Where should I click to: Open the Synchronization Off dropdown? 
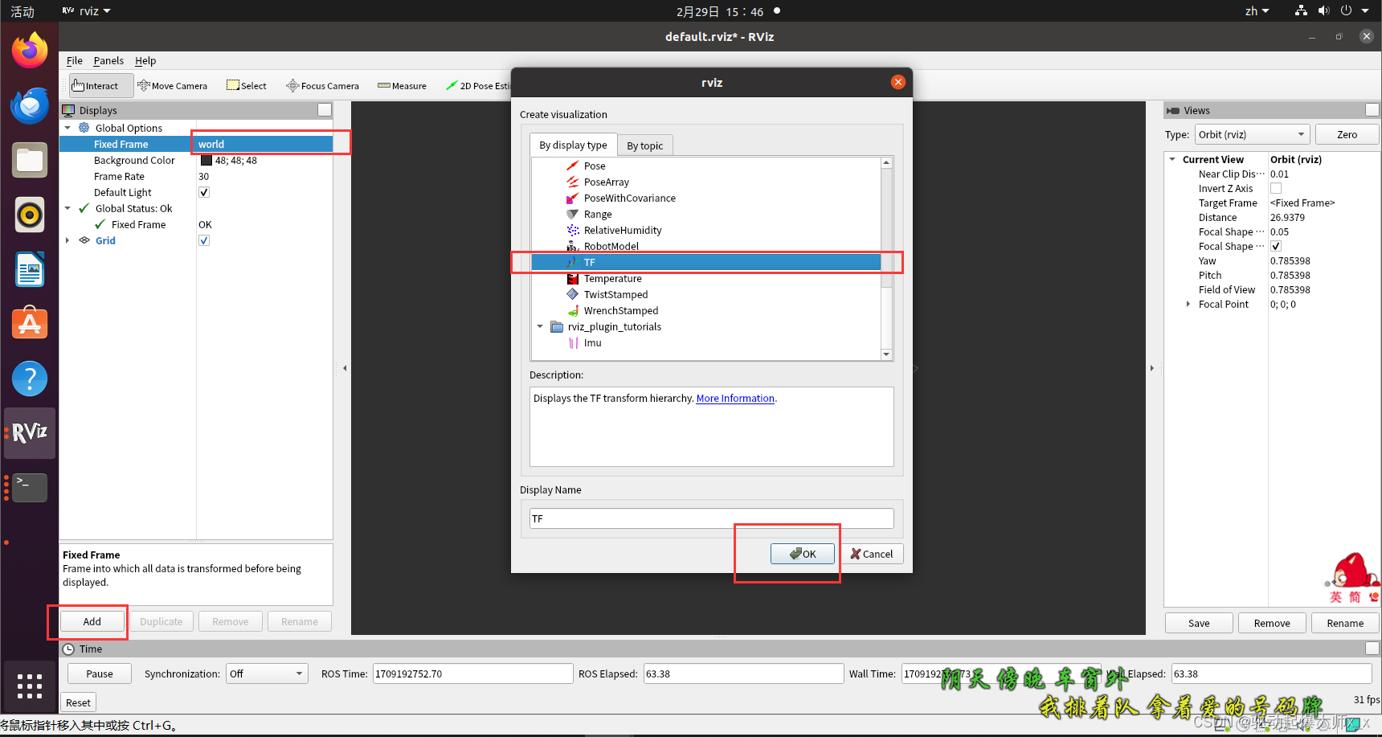pyautogui.click(x=266, y=674)
